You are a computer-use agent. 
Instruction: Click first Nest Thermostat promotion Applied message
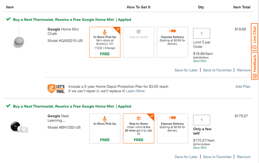(72, 20)
